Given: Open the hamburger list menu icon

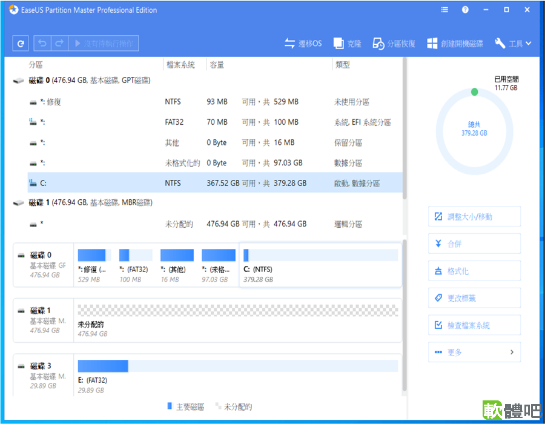Looking at the screenshot, I should (444, 10).
